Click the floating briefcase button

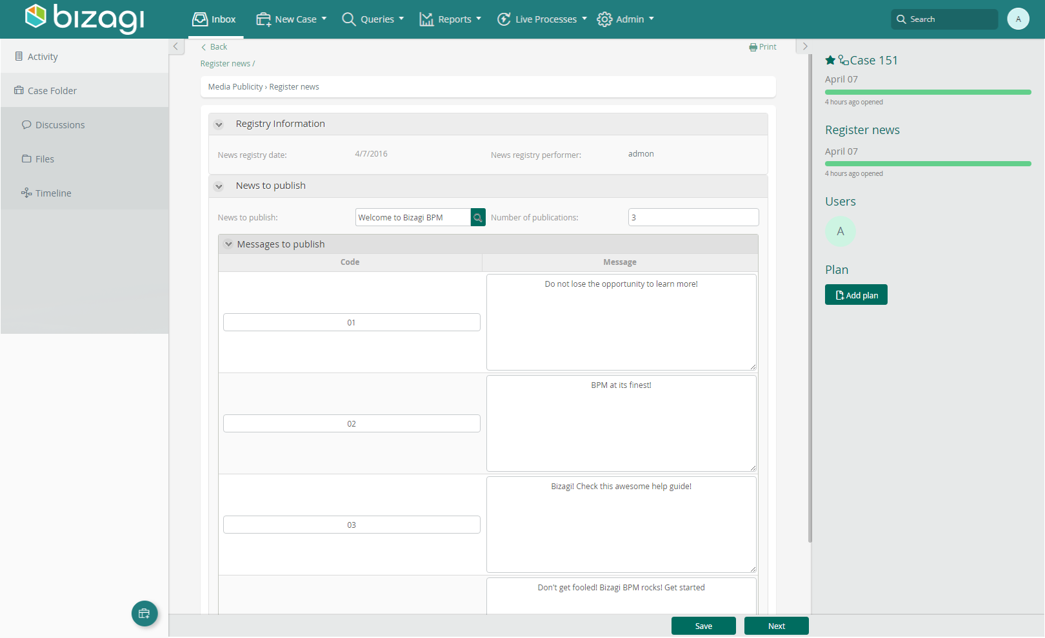(x=144, y=614)
